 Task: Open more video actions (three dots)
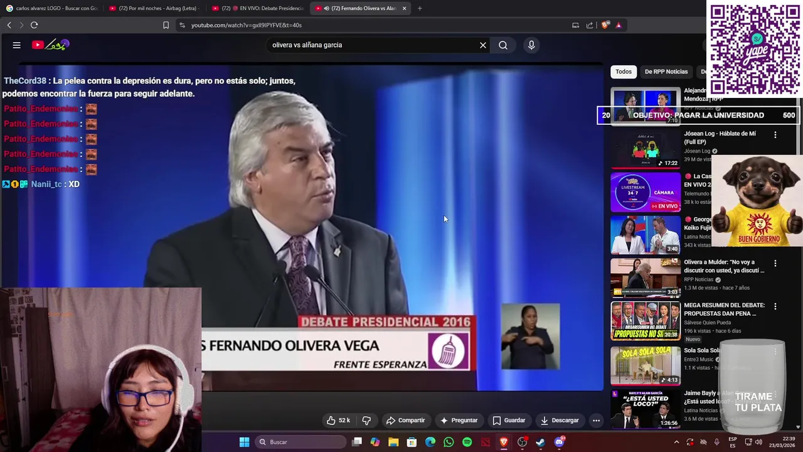coord(597,420)
